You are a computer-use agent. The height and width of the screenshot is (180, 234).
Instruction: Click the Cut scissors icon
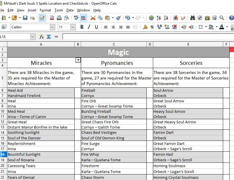point(93,18)
